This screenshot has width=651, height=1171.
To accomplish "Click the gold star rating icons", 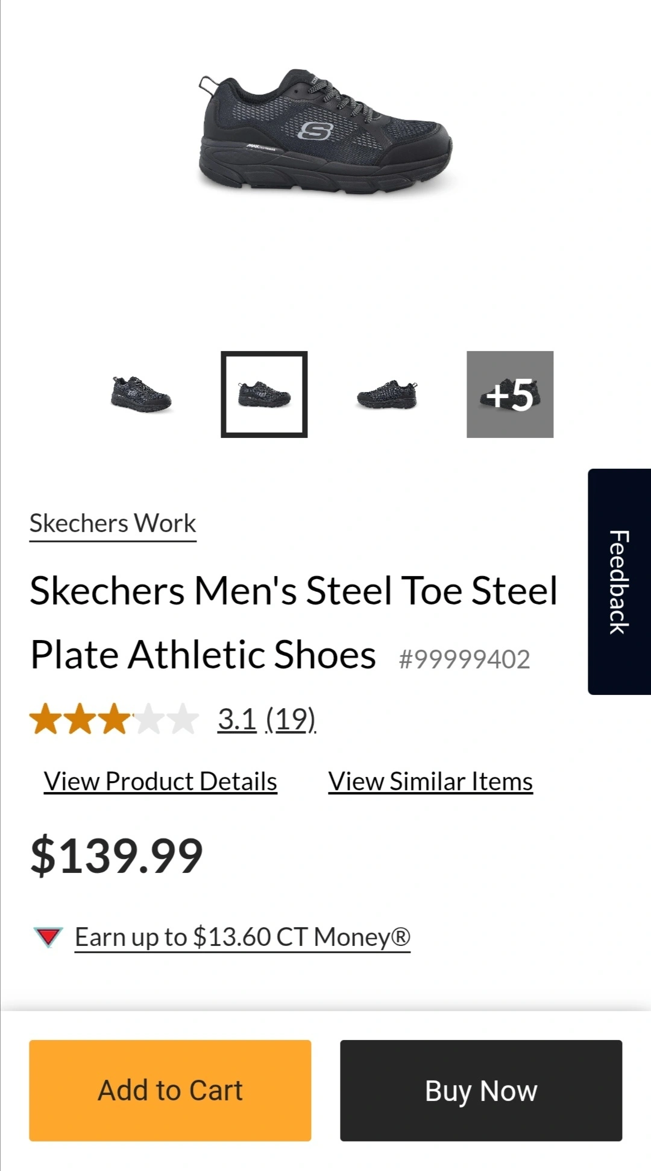I will pyautogui.click(x=81, y=719).
